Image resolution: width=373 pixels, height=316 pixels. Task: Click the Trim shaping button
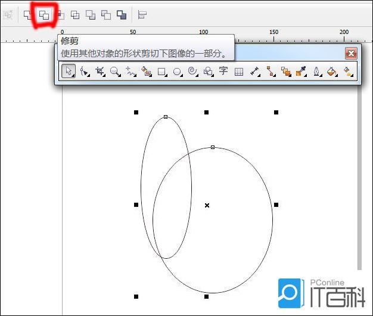(44, 15)
